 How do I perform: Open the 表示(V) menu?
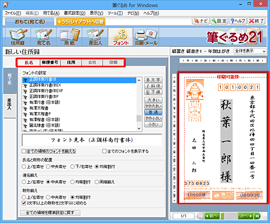(x=96, y=13)
